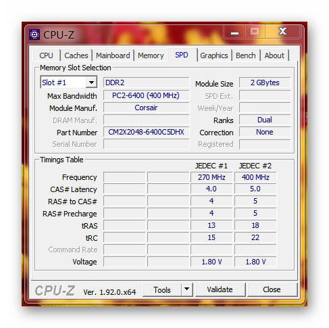
Task: Click the empty Registered field
Action: (265, 144)
